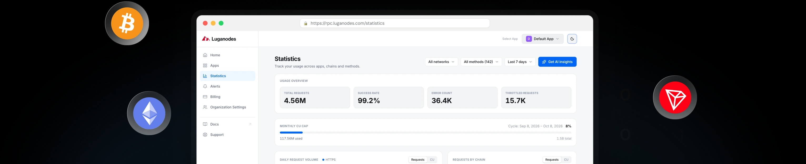
Task: Click the Docs book icon
Action: coord(205,124)
